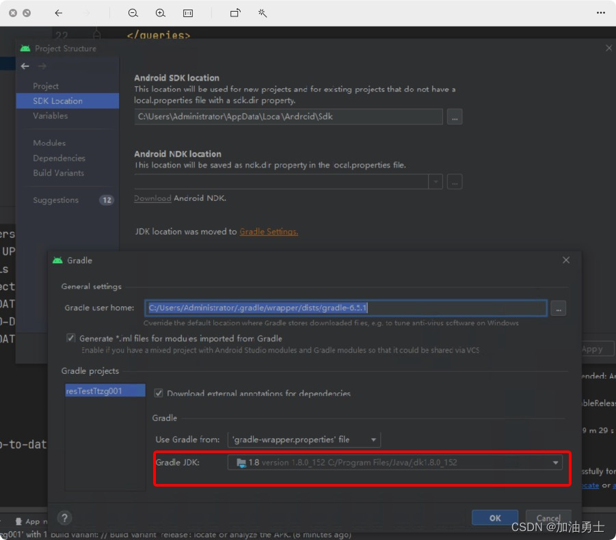
Task: Toggle Generate *.iml files checkbox
Action: point(70,338)
